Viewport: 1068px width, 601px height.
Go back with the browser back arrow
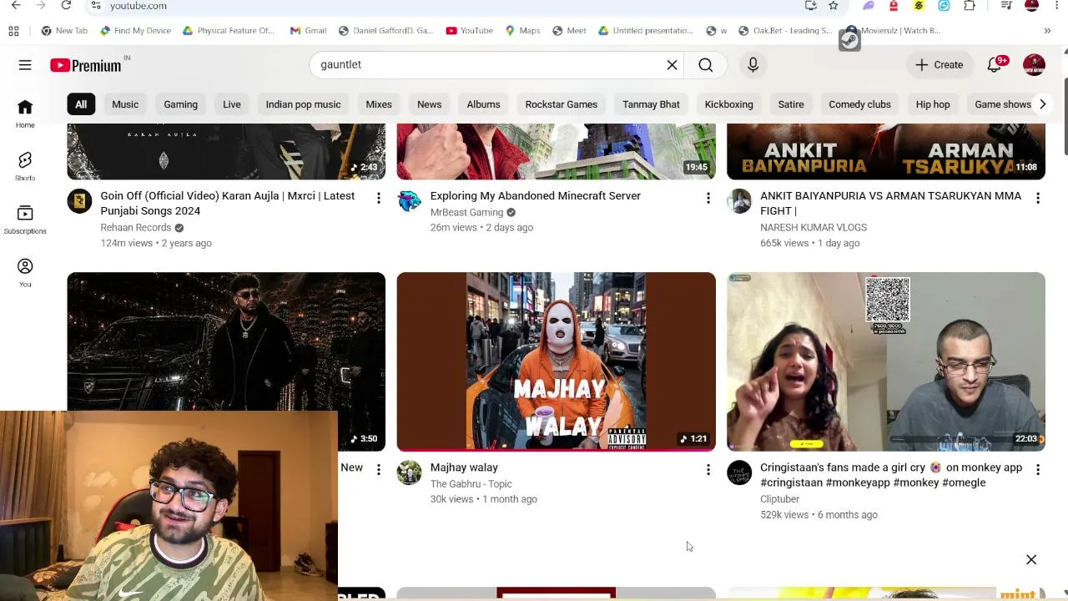pos(16,6)
